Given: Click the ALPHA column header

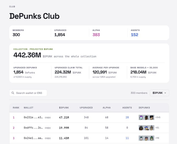Looking at the screenshot, I should click(107, 108).
